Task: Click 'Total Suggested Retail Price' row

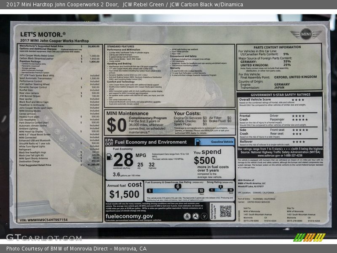Action: click(59, 165)
